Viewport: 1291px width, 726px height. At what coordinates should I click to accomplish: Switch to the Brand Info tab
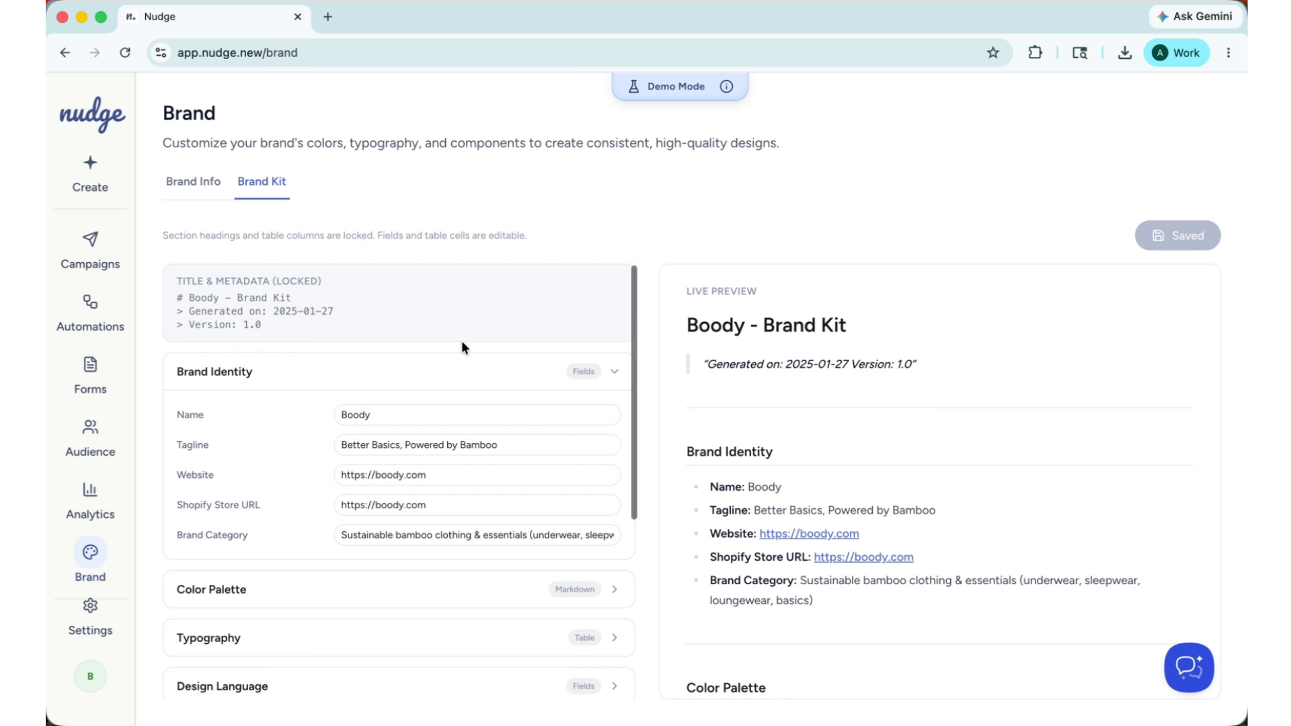pos(193,182)
